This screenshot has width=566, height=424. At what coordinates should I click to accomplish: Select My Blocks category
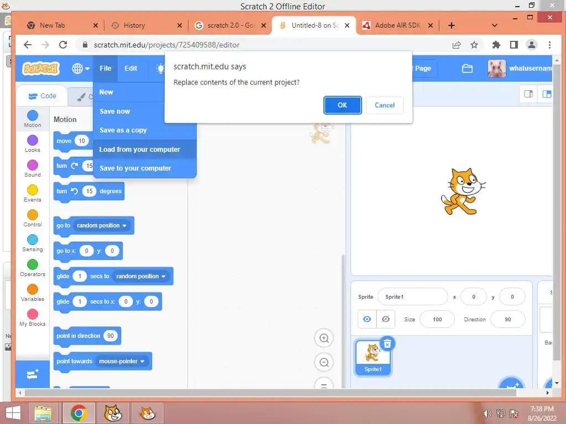[33, 318]
